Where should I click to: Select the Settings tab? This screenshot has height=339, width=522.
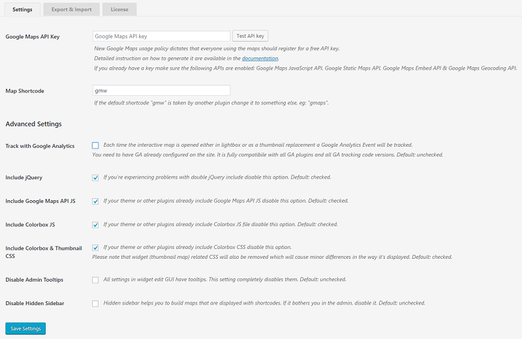click(x=22, y=9)
